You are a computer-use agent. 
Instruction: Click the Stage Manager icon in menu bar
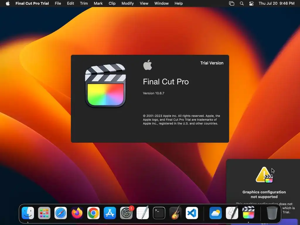point(231,4)
